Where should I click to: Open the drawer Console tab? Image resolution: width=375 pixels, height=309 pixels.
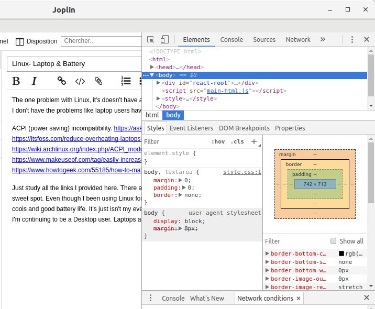point(173,298)
